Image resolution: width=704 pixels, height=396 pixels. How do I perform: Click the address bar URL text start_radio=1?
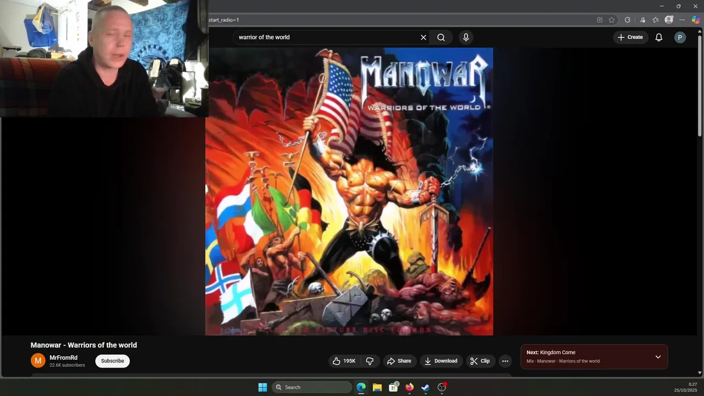click(224, 20)
